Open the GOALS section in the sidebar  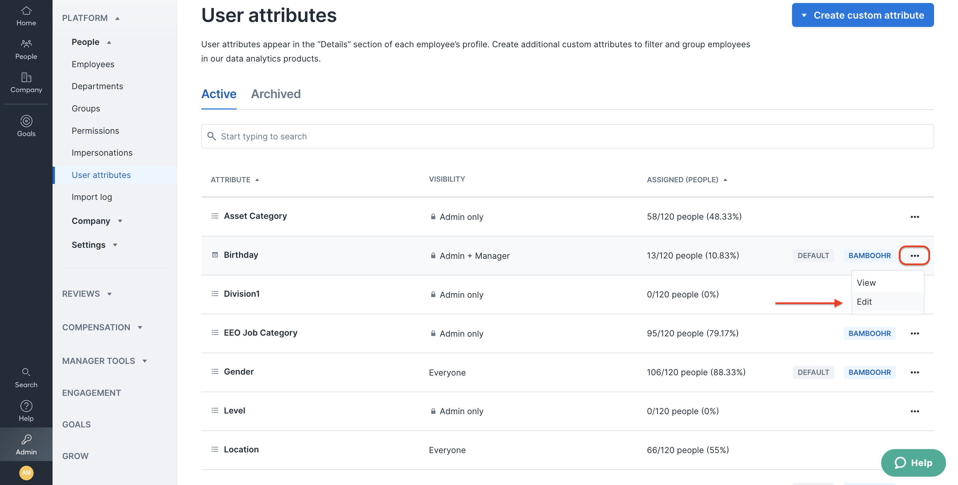(76, 424)
